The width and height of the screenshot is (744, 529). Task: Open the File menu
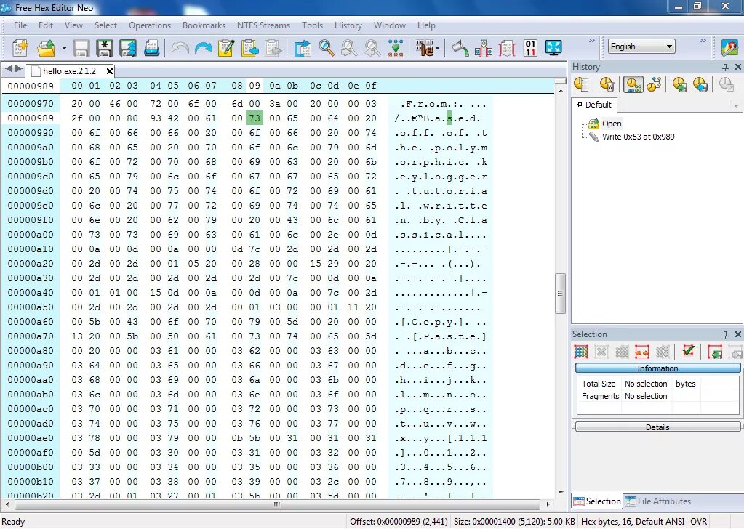click(20, 25)
